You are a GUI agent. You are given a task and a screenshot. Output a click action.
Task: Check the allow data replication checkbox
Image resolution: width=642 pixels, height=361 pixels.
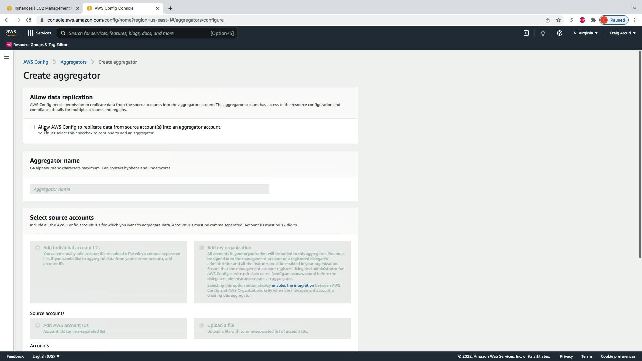click(x=32, y=127)
